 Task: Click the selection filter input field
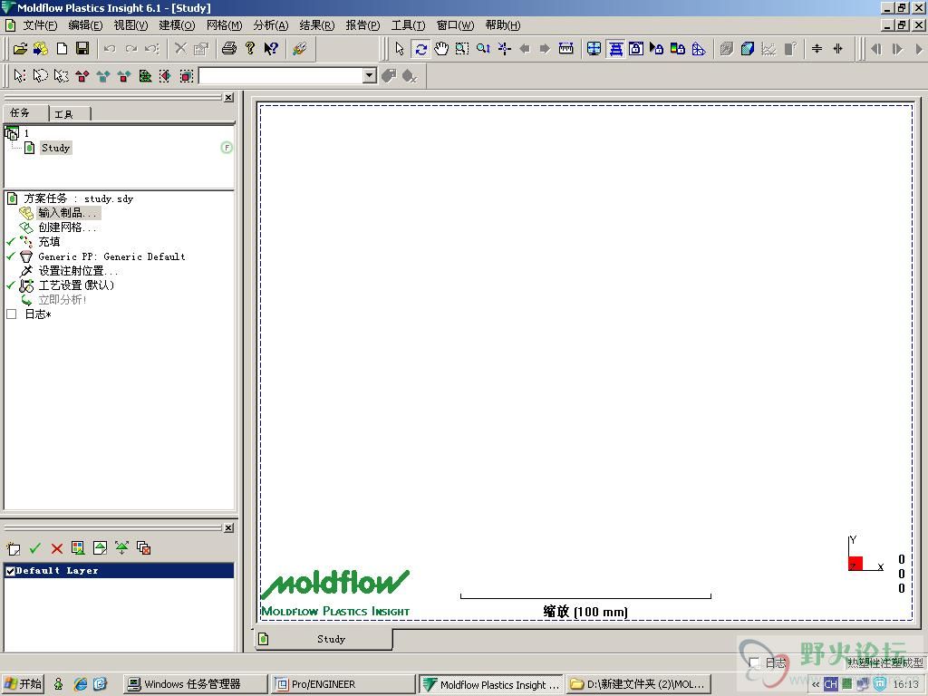coord(281,76)
